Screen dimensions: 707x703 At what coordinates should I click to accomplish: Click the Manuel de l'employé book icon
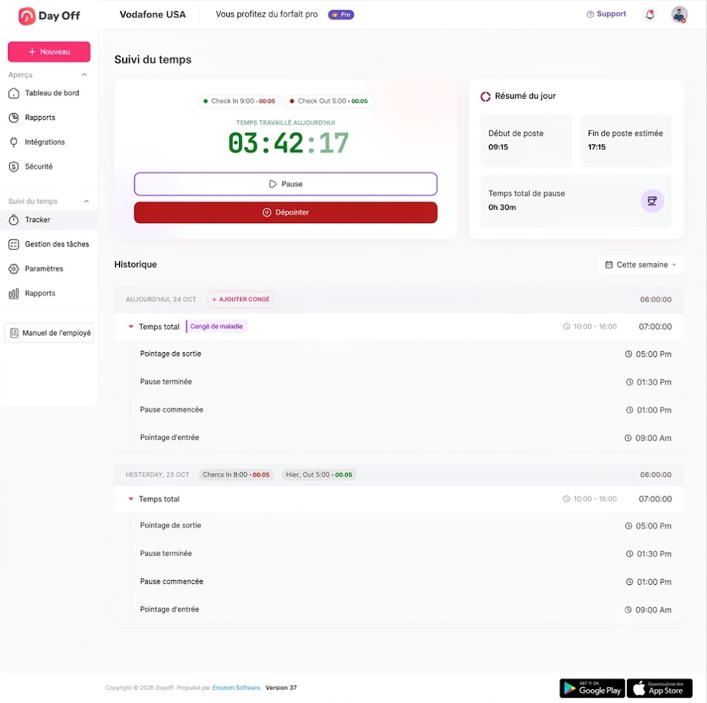pyautogui.click(x=14, y=333)
